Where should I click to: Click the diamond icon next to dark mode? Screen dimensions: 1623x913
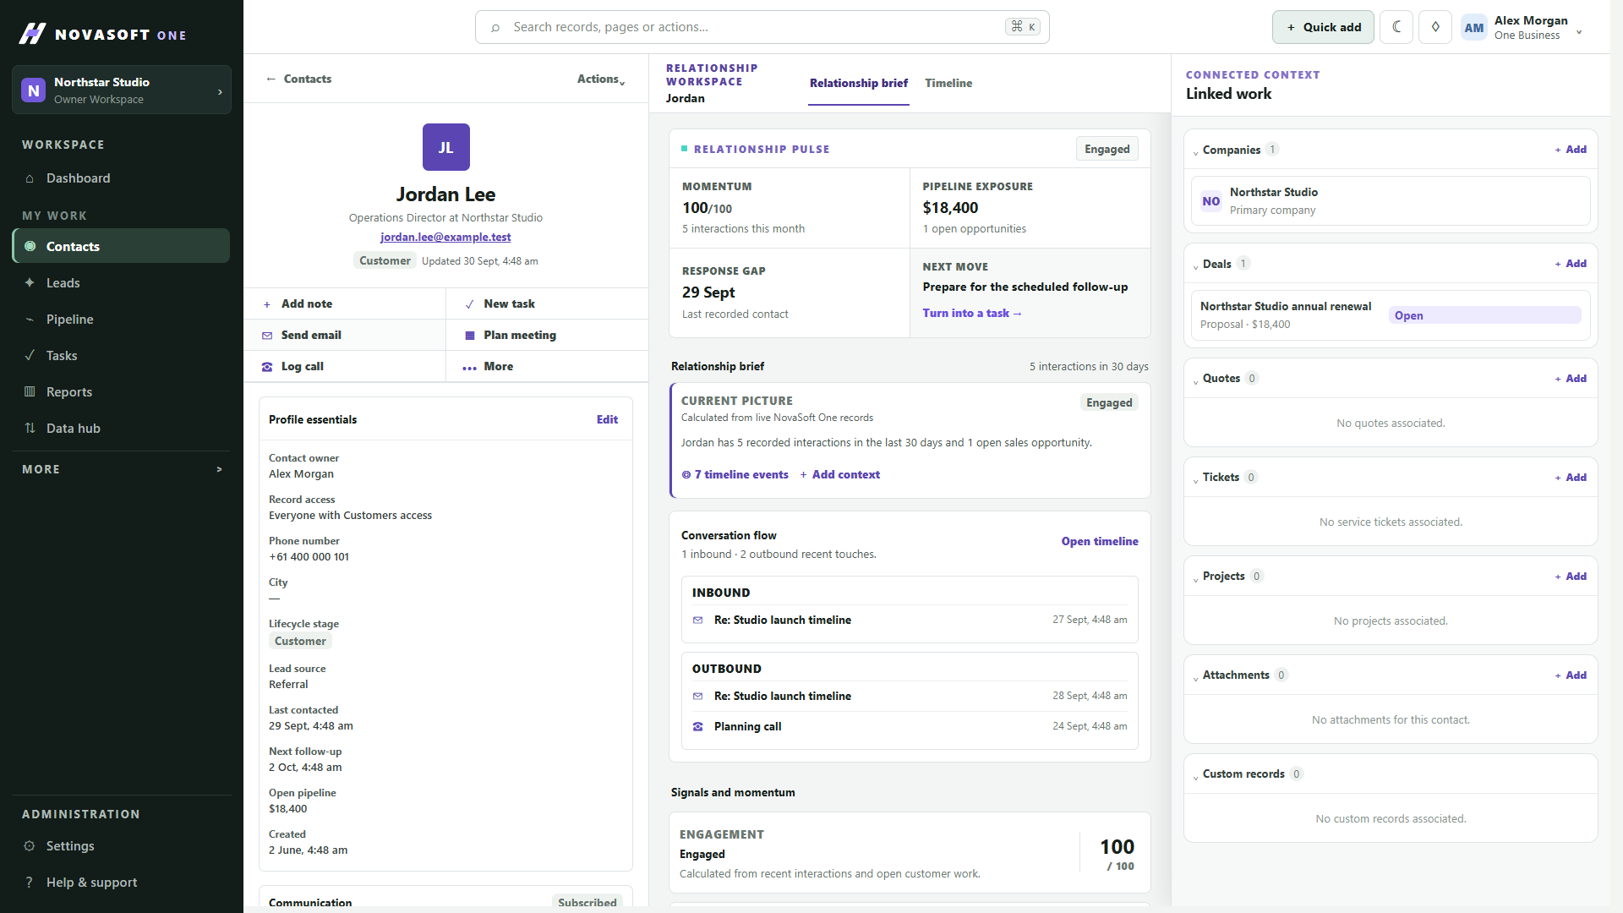point(1435,27)
